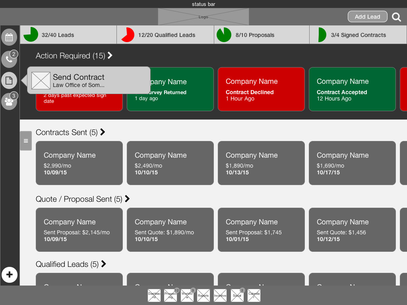Open the Sent Quote $1,890/mo card
Screen dimensions: 407x305
click(170, 230)
